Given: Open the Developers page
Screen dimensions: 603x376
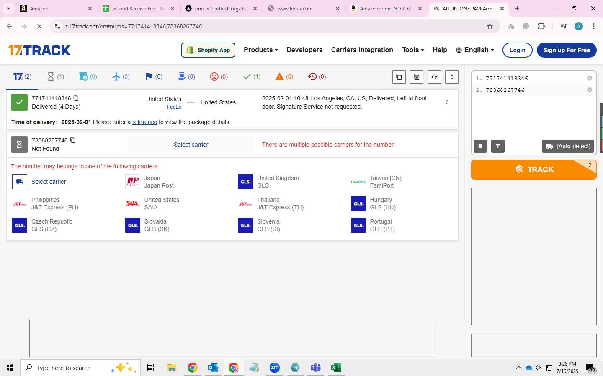Looking at the screenshot, I should pos(304,50).
